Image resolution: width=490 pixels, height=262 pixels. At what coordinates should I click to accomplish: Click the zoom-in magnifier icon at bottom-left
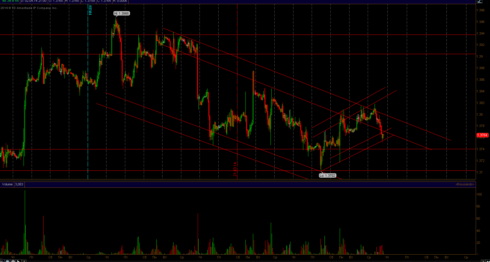pos(8,261)
